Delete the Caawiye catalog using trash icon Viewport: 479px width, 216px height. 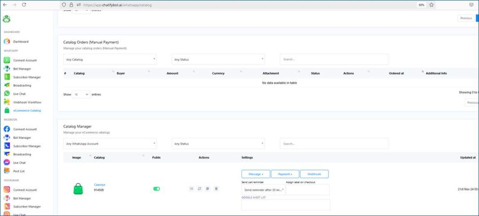(x=216, y=188)
